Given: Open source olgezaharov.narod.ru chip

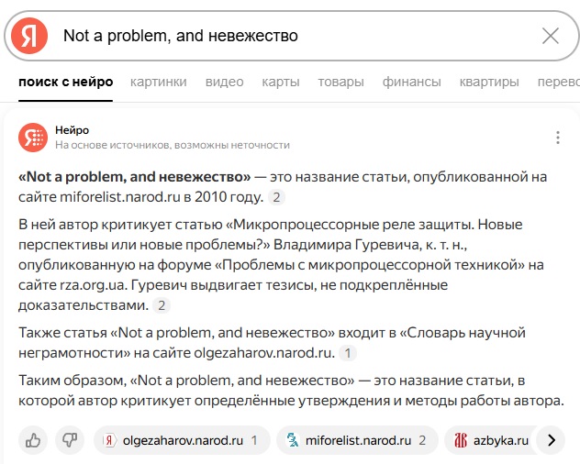Looking at the screenshot, I should point(182,440).
